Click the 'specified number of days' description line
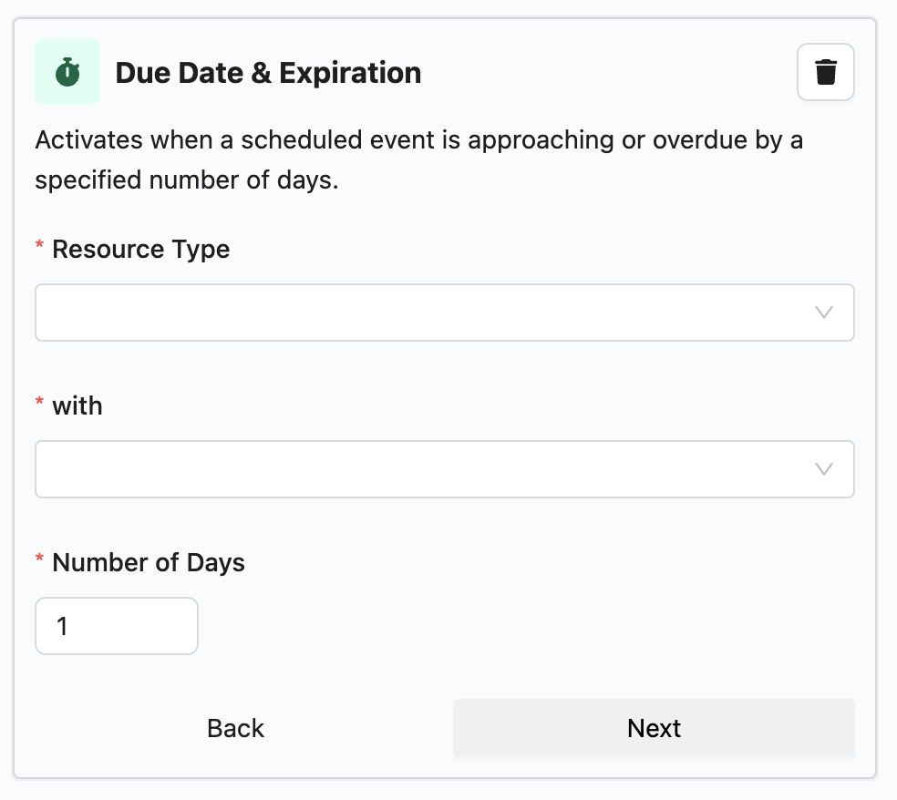 [187, 179]
